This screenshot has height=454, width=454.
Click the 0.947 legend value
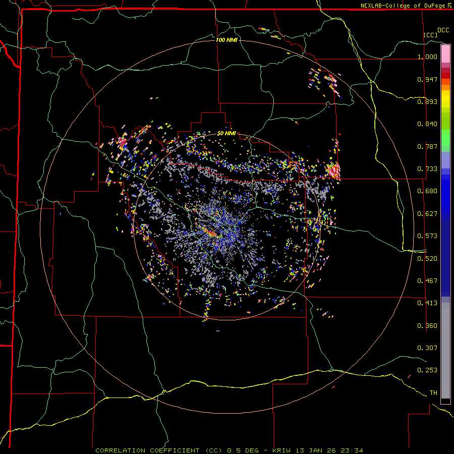pyautogui.click(x=427, y=79)
